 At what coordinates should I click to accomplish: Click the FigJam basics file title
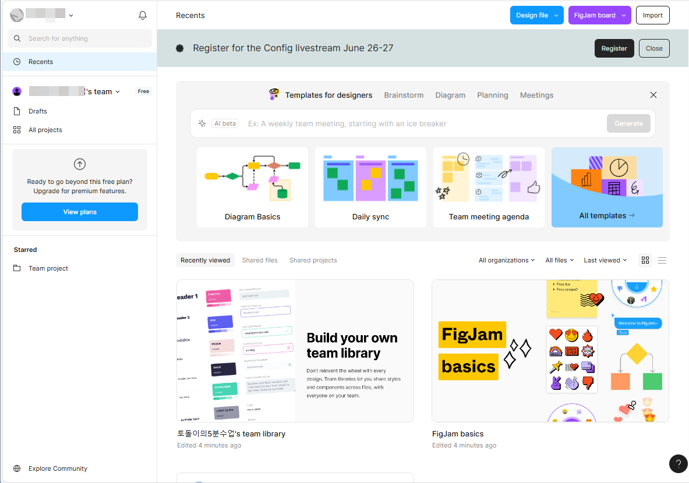point(457,434)
